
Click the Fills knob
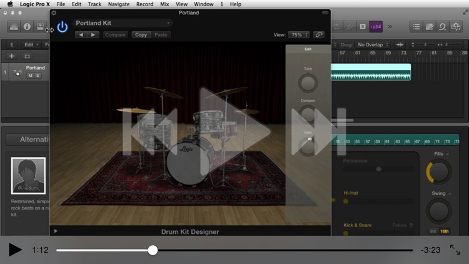click(438, 172)
